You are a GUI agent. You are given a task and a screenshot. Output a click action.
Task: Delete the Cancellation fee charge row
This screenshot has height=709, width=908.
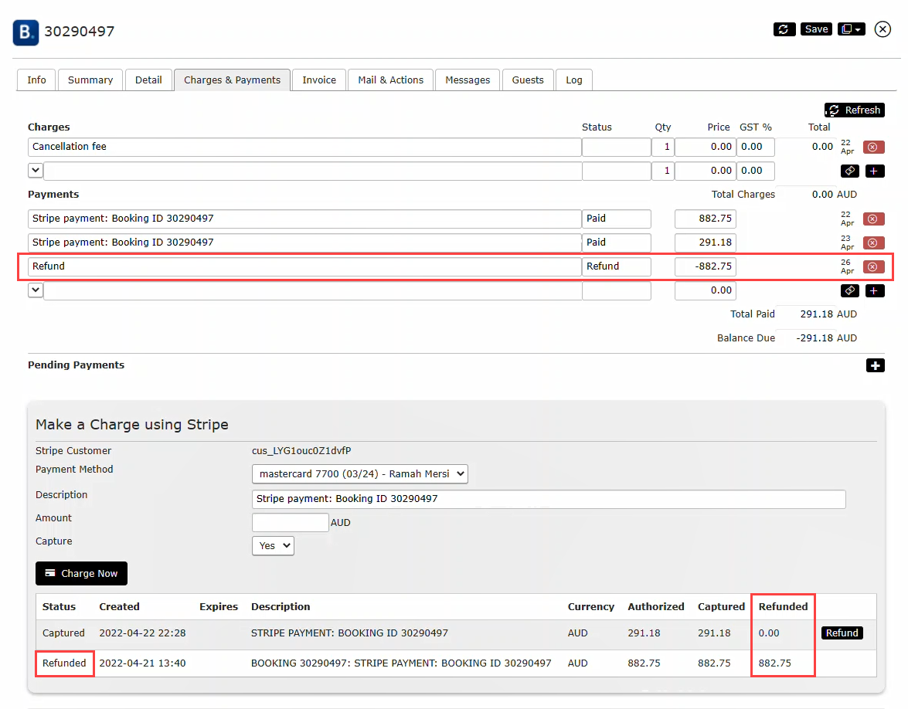(x=873, y=147)
